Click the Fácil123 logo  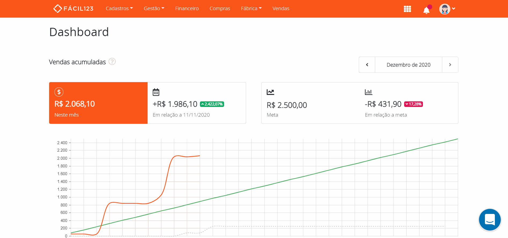73,9
